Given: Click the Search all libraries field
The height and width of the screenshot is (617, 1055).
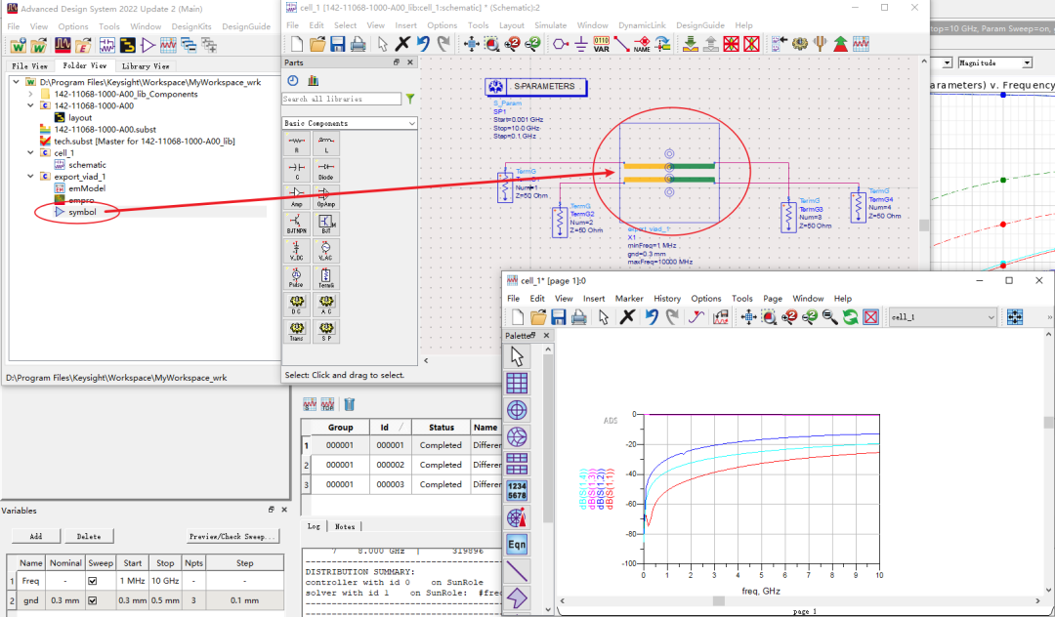Looking at the screenshot, I should [342, 99].
